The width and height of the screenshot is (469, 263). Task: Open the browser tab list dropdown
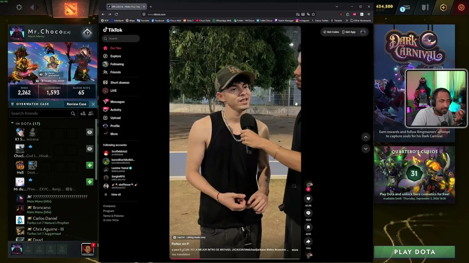click(x=337, y=7)
